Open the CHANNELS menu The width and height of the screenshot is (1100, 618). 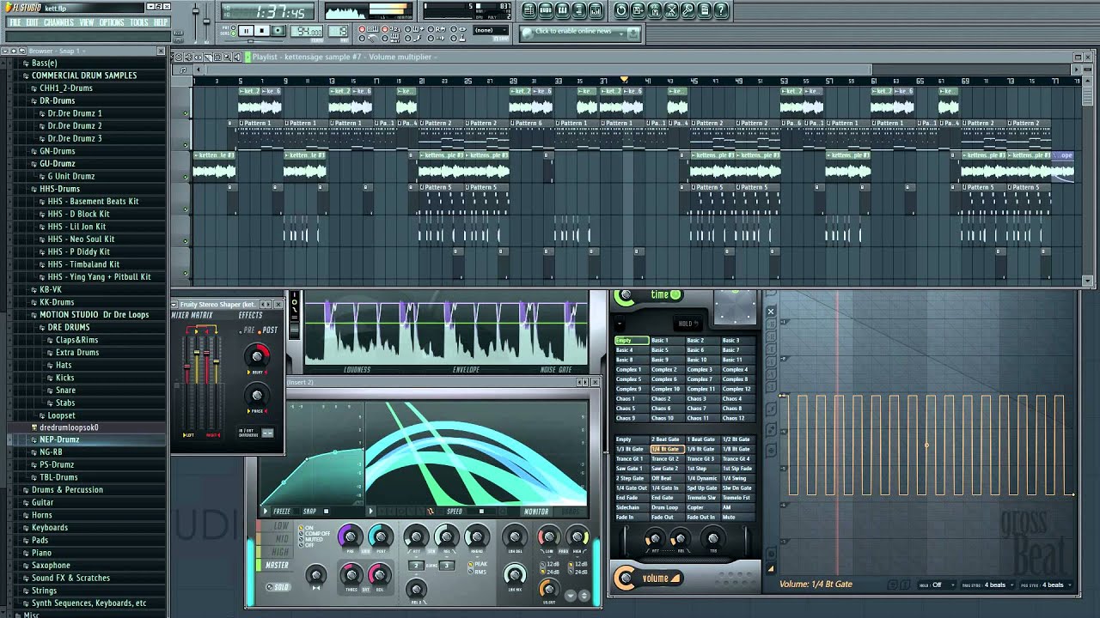coord(58,22)
